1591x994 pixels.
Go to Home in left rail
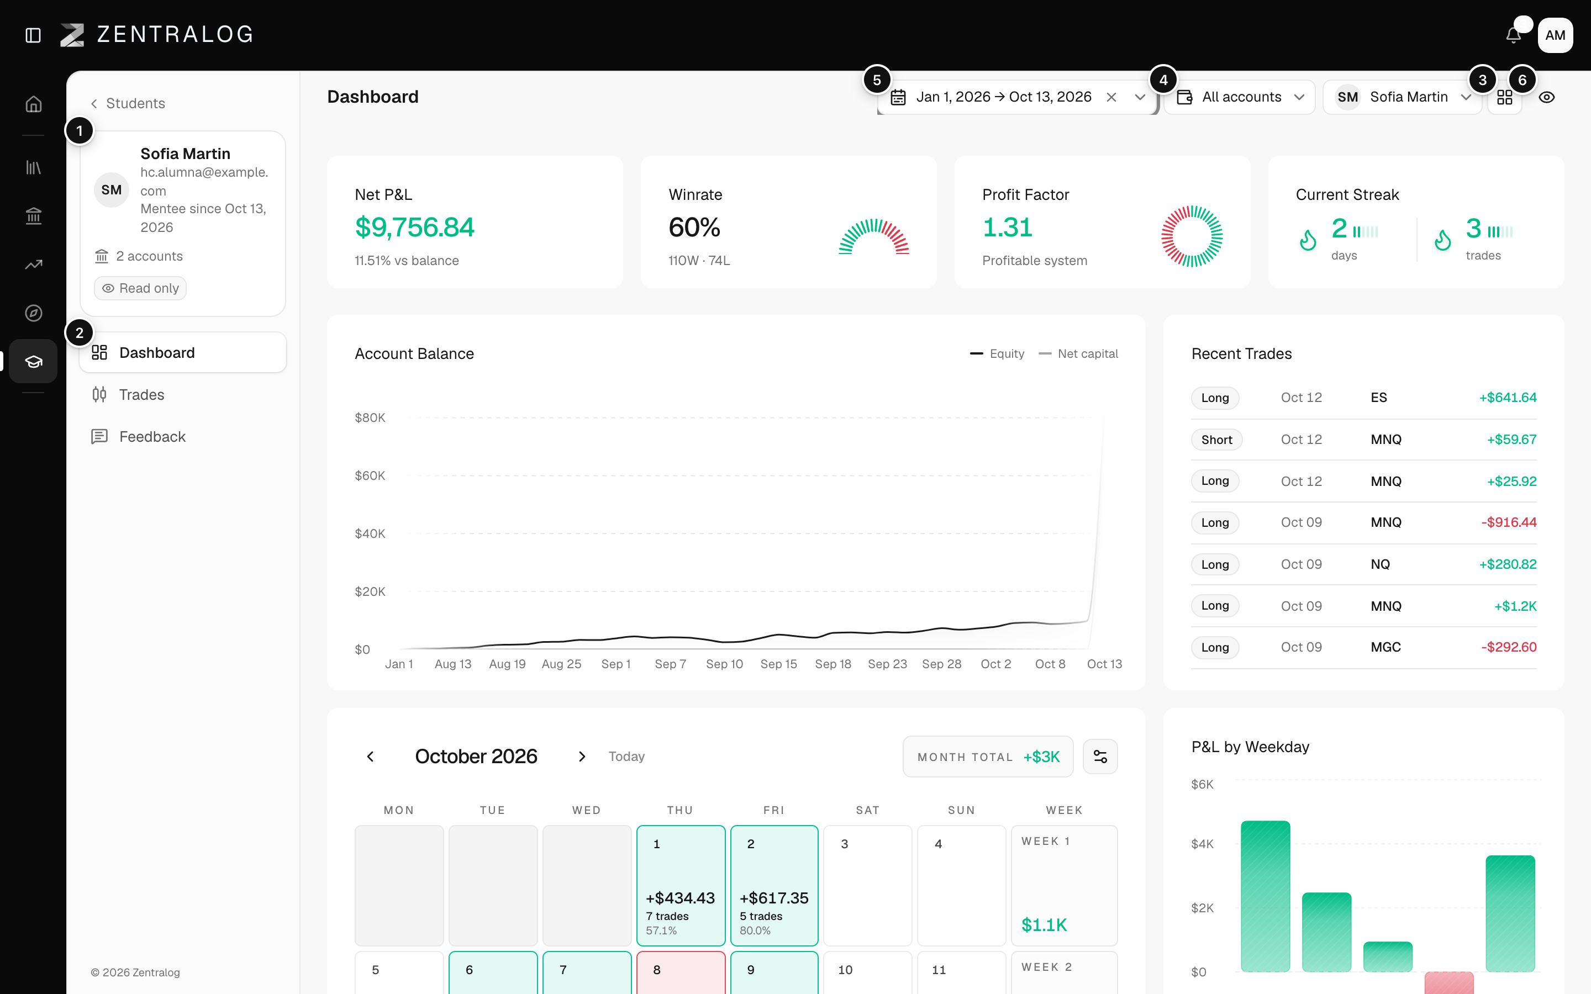[x=34, y=104]
